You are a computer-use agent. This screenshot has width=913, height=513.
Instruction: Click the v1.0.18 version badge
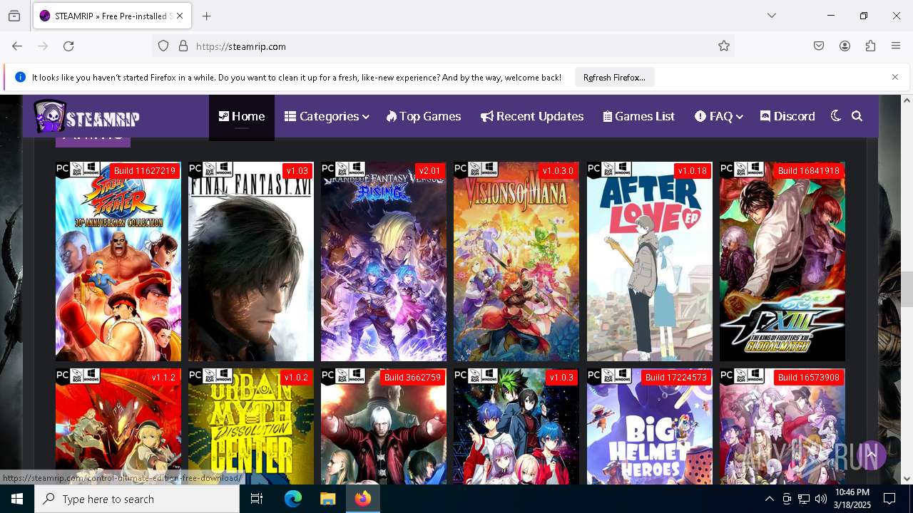click(x=693, y=171)
